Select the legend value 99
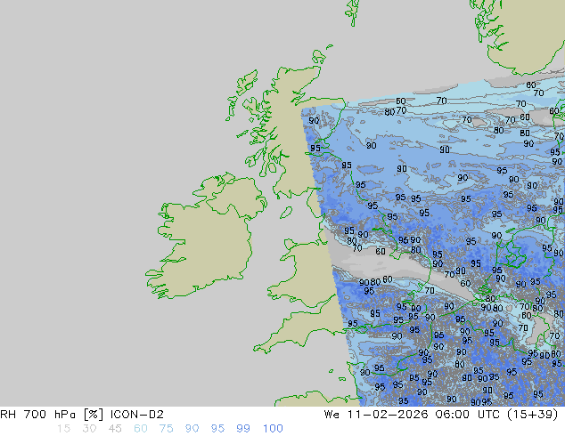Viewport: 565px width, 436px height. pos(243,429)
